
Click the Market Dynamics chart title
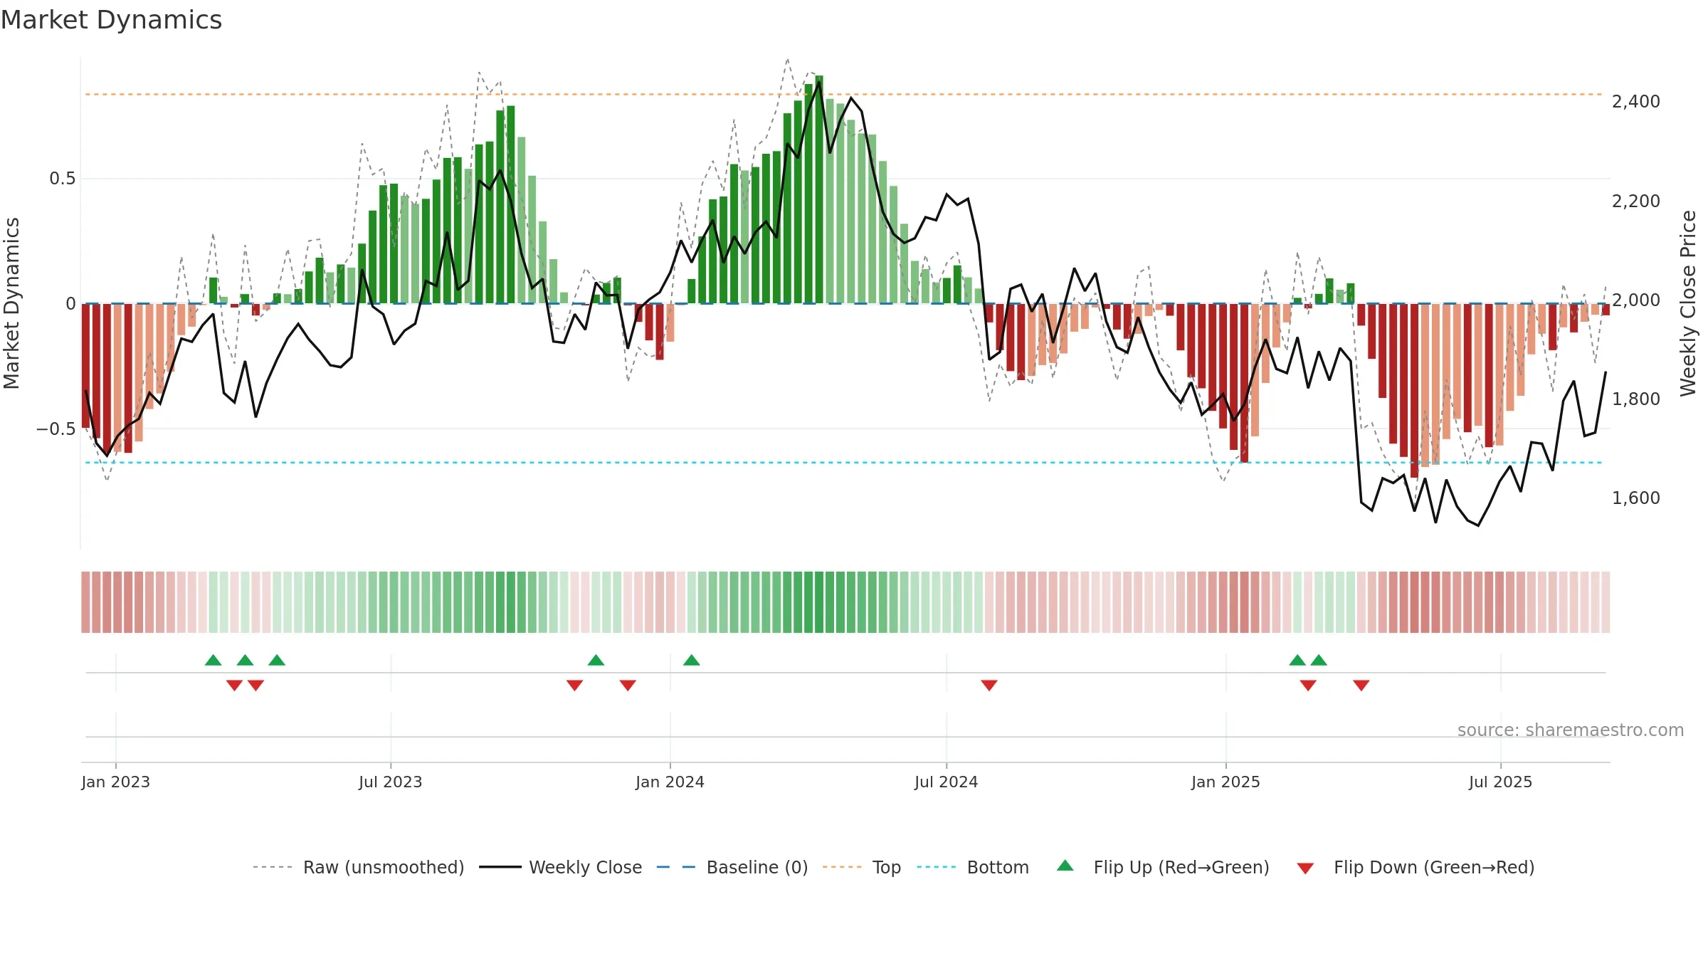pos(111,20)
